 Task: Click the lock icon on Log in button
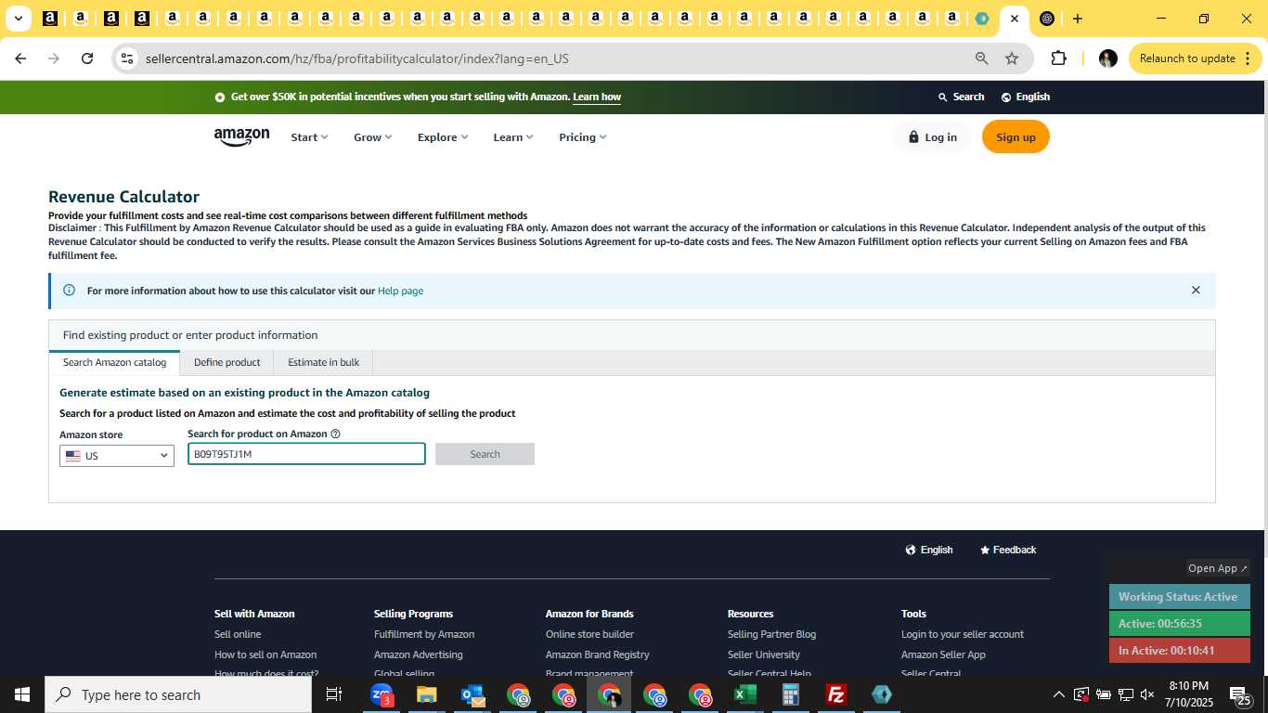click(x=913, y=136)
